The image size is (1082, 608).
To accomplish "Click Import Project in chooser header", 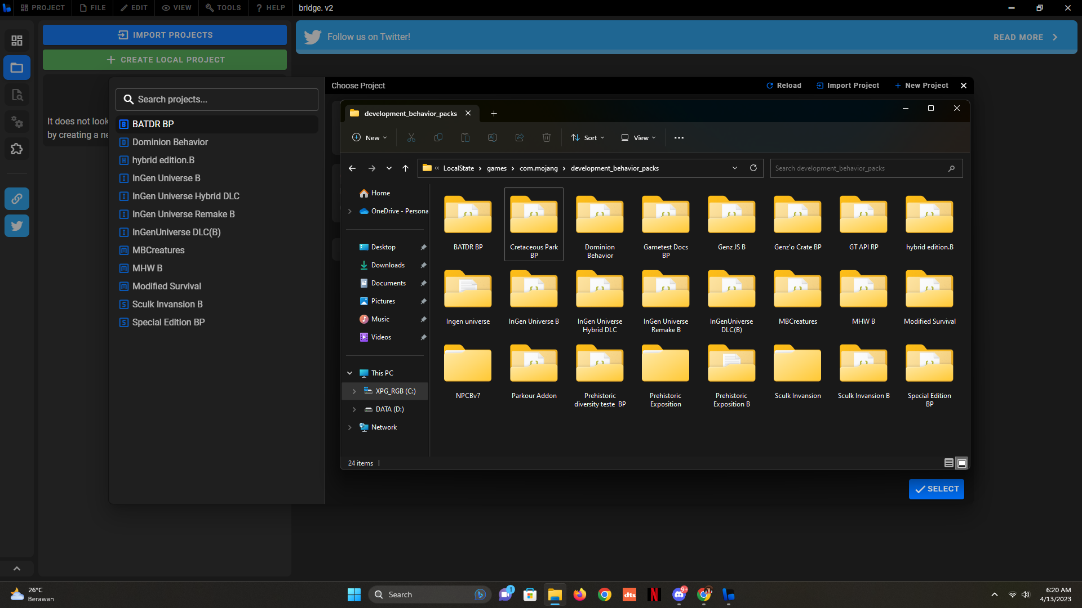I will tap(848, 86).
